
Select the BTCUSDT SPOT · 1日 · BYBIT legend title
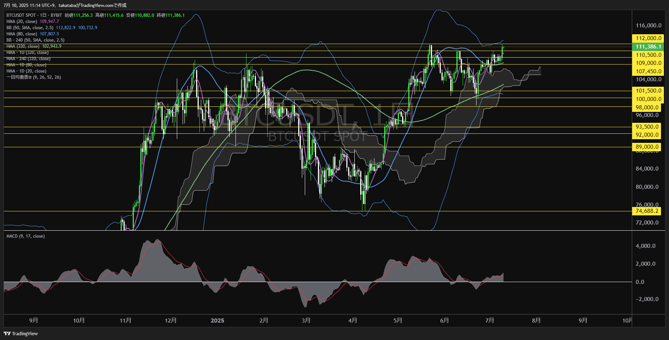[x=34, y=15]
